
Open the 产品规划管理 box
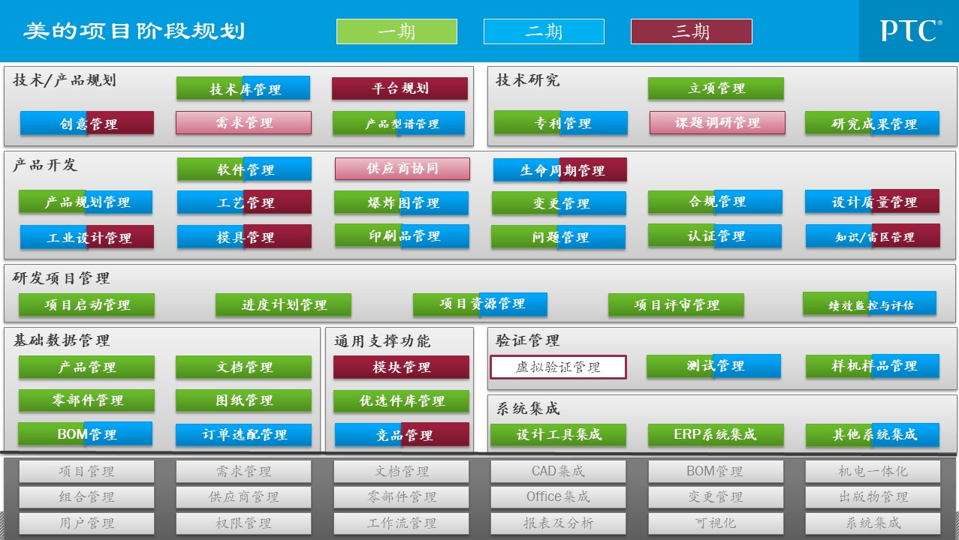[x=86, y=202]
